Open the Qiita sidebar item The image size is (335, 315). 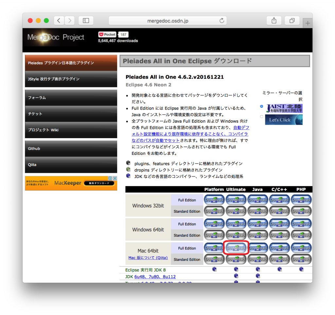pyautogui.click(x=71, y=165)
